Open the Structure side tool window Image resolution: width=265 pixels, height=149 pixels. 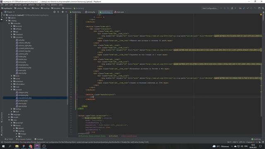2,117
